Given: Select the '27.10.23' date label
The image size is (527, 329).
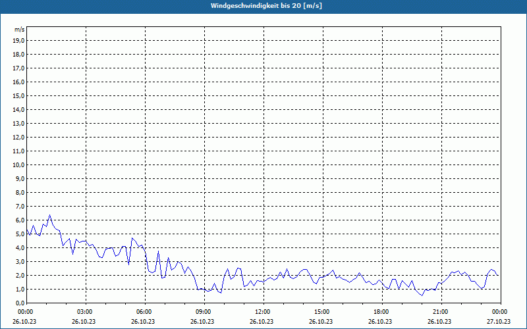Looking at the screenshot, I should tap(499, 322).
